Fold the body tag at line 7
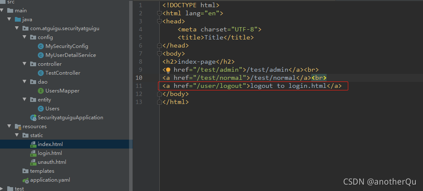 click(159, 53)
